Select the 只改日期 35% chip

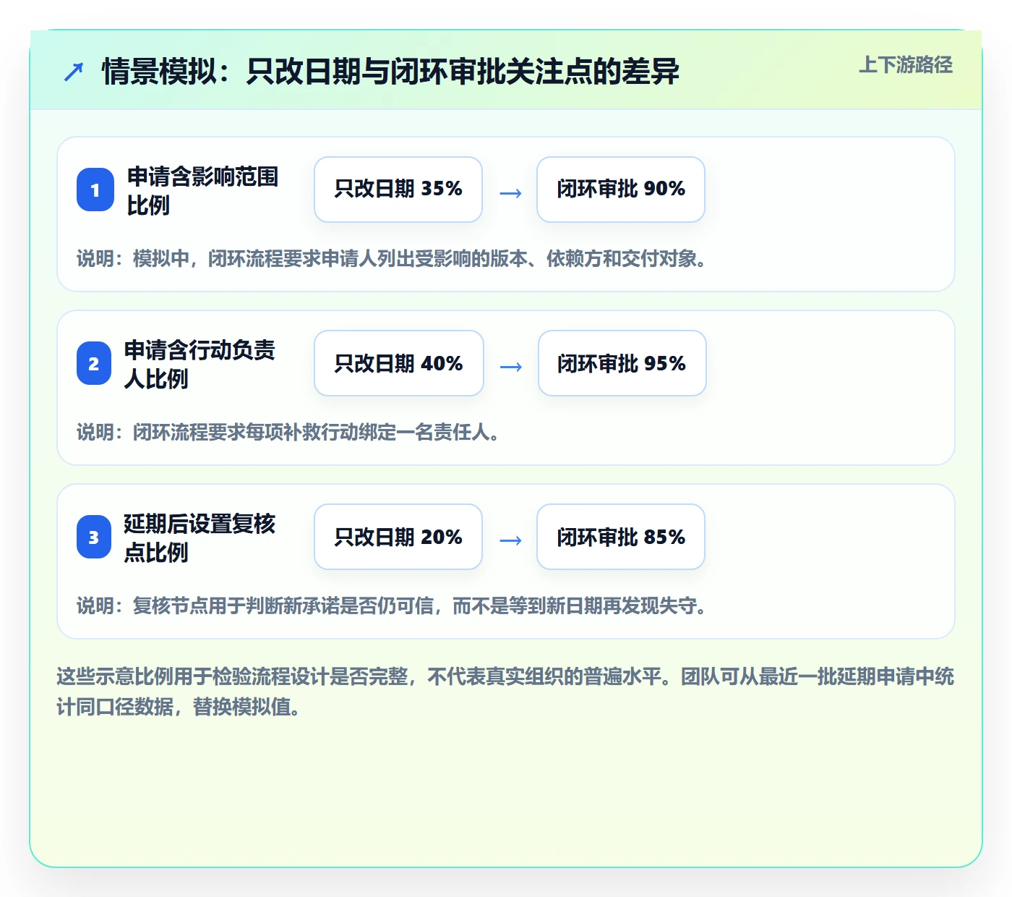pos(398,190)
